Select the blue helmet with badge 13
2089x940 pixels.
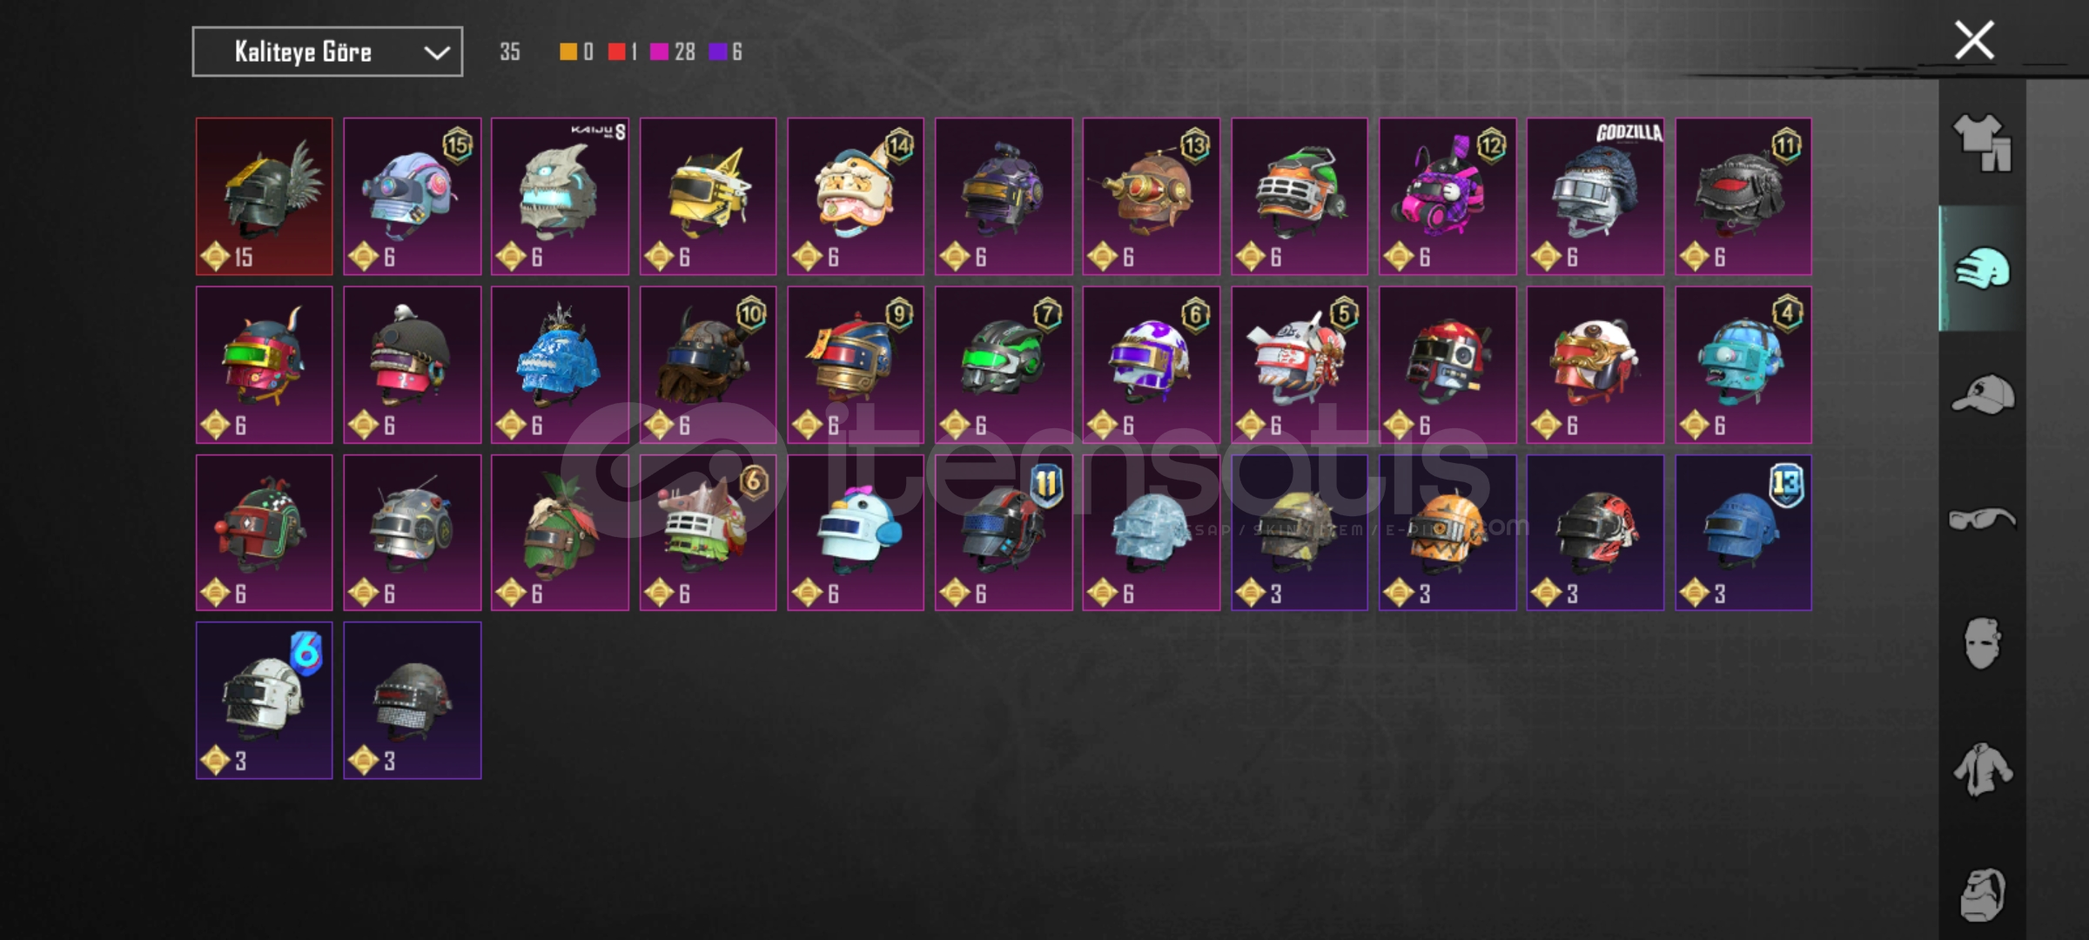pos(1743,533)
